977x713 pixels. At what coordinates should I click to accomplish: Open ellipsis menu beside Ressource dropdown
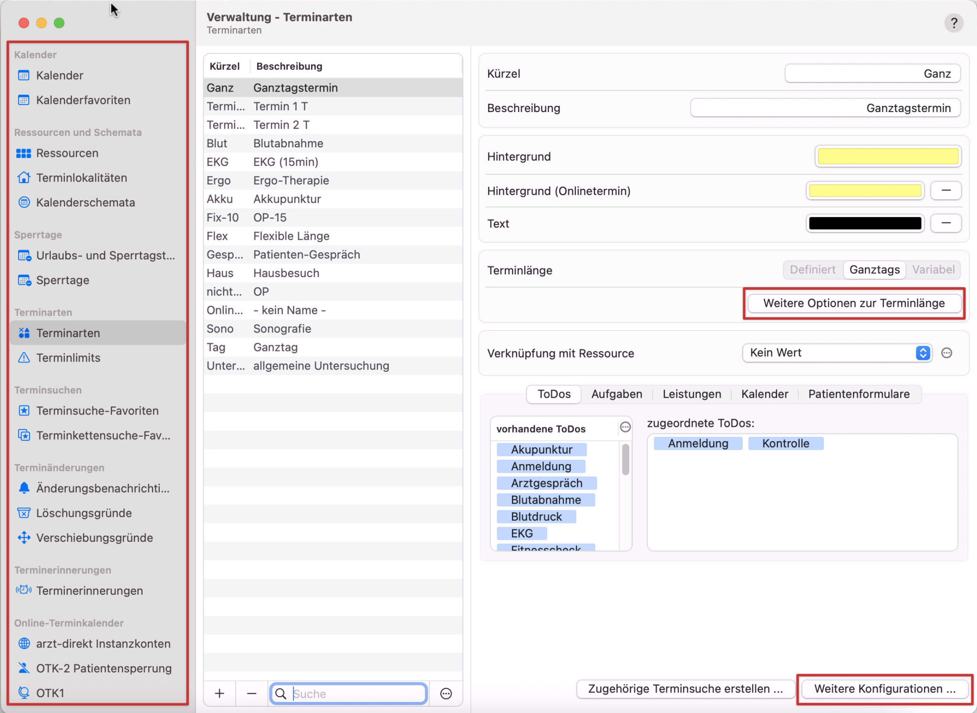946,353
